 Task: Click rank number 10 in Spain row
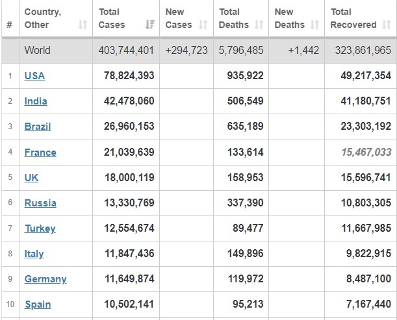tap(10, 304)
